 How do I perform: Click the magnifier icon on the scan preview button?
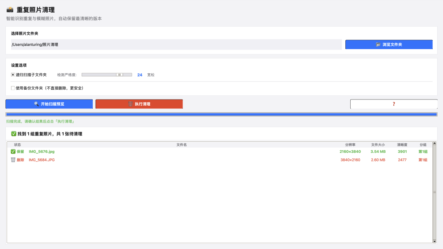point(37,104)
